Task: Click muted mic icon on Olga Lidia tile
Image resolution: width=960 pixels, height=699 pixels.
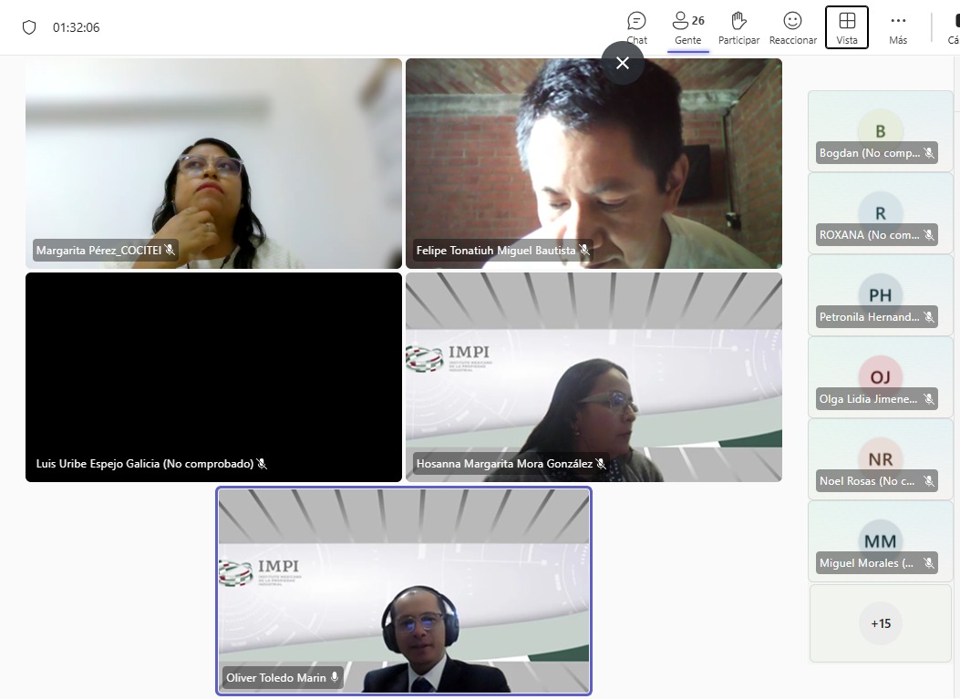Action: click(x=929, y=399)
